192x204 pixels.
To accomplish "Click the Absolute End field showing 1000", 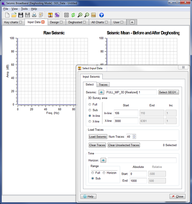I will (138, 181).
